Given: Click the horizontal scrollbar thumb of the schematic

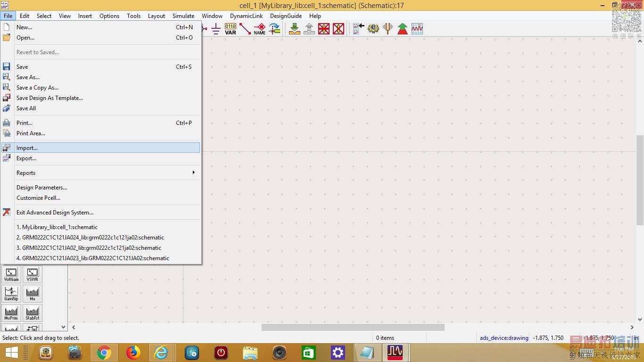Looking at the screenshot, I should (353, 327).
